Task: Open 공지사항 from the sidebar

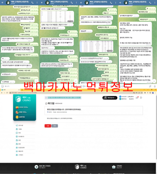Action: pos(19,125)
